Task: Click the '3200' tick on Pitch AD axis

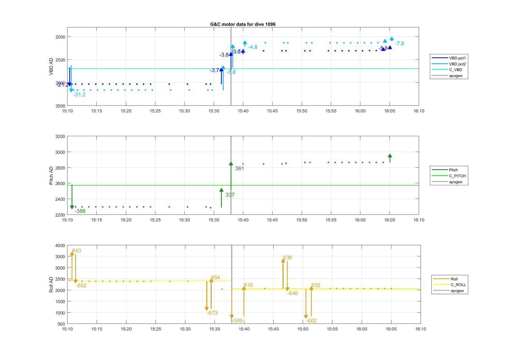Action: tap(60, 137)
